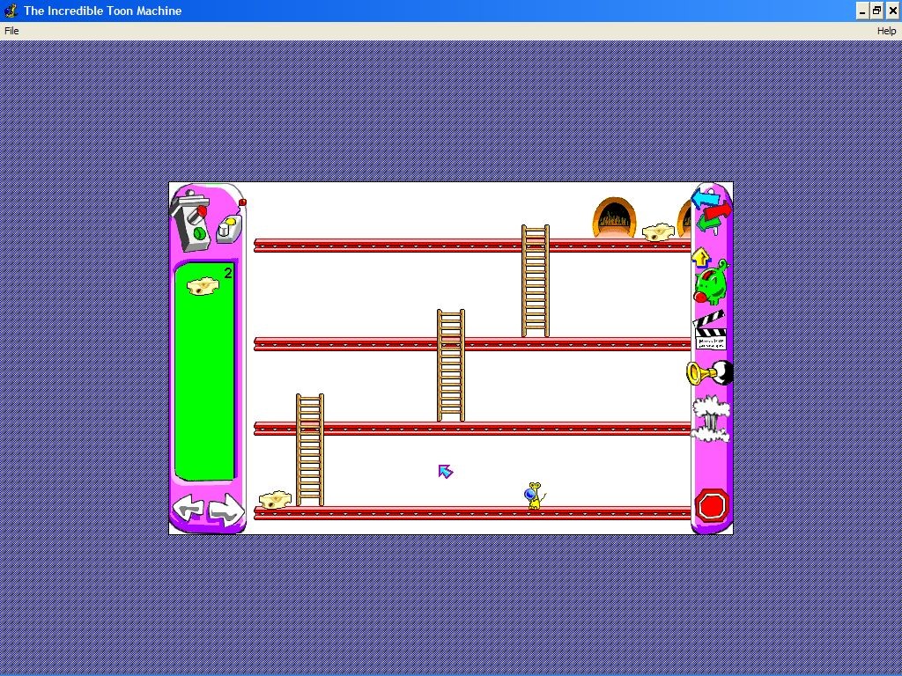The height and width of the screenshot is (676, 902).
Task: Flip the small toggle switch box
Action: [x=229, y=230]
